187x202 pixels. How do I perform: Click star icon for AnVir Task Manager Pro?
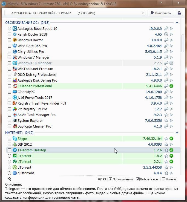click(166, 115)
